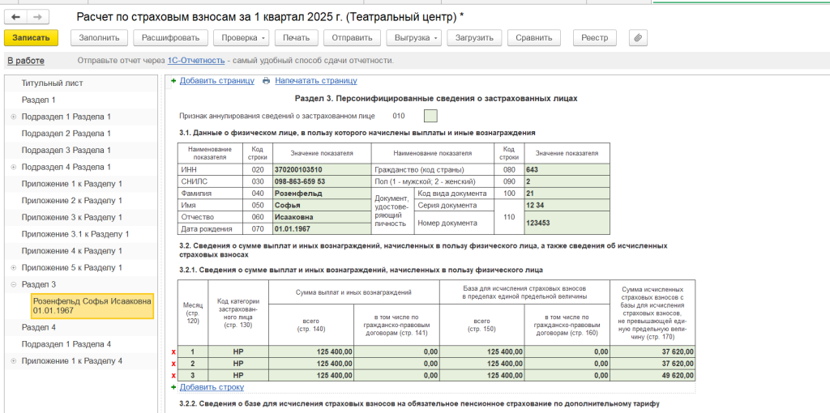The height and width of the screenshot is (413, 830).
Task: Click the back navigation arrow
Action: tap(16, 17)
